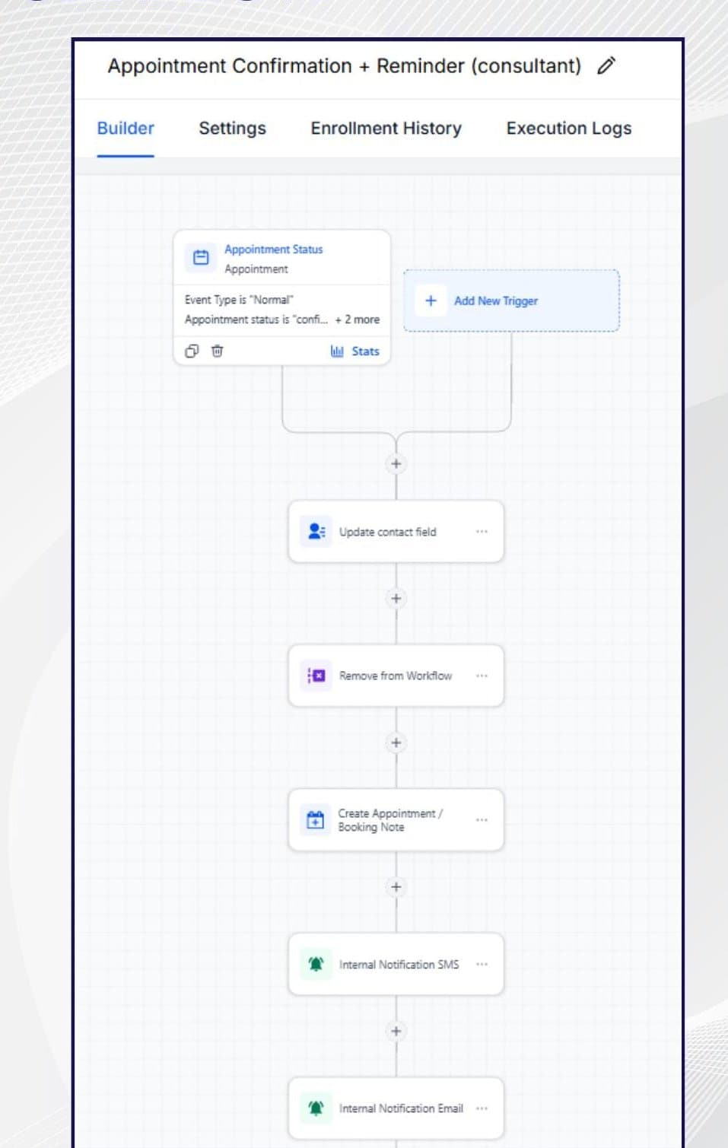
Task: Click the Internal Notification Email bell icon
Action: tap(316, 1108)
